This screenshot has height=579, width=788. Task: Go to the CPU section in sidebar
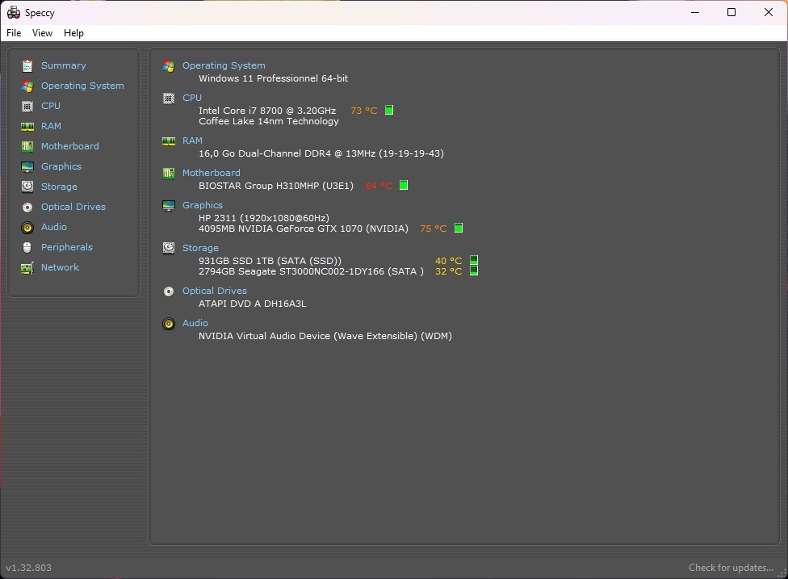(51, 106)
